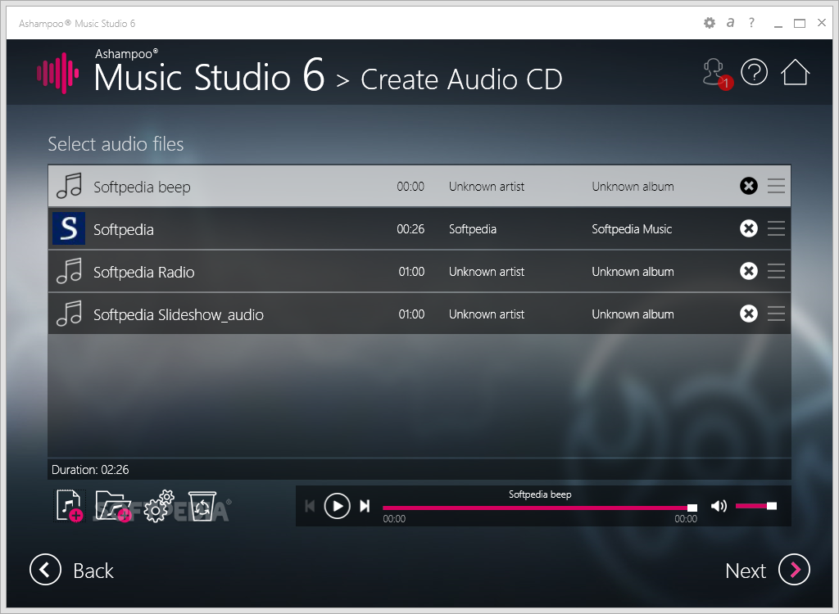The height and width of the screenshot is (614, 839).
Task: Click reorder handle for Softpedia beep
Action: (x=777, y=186)
